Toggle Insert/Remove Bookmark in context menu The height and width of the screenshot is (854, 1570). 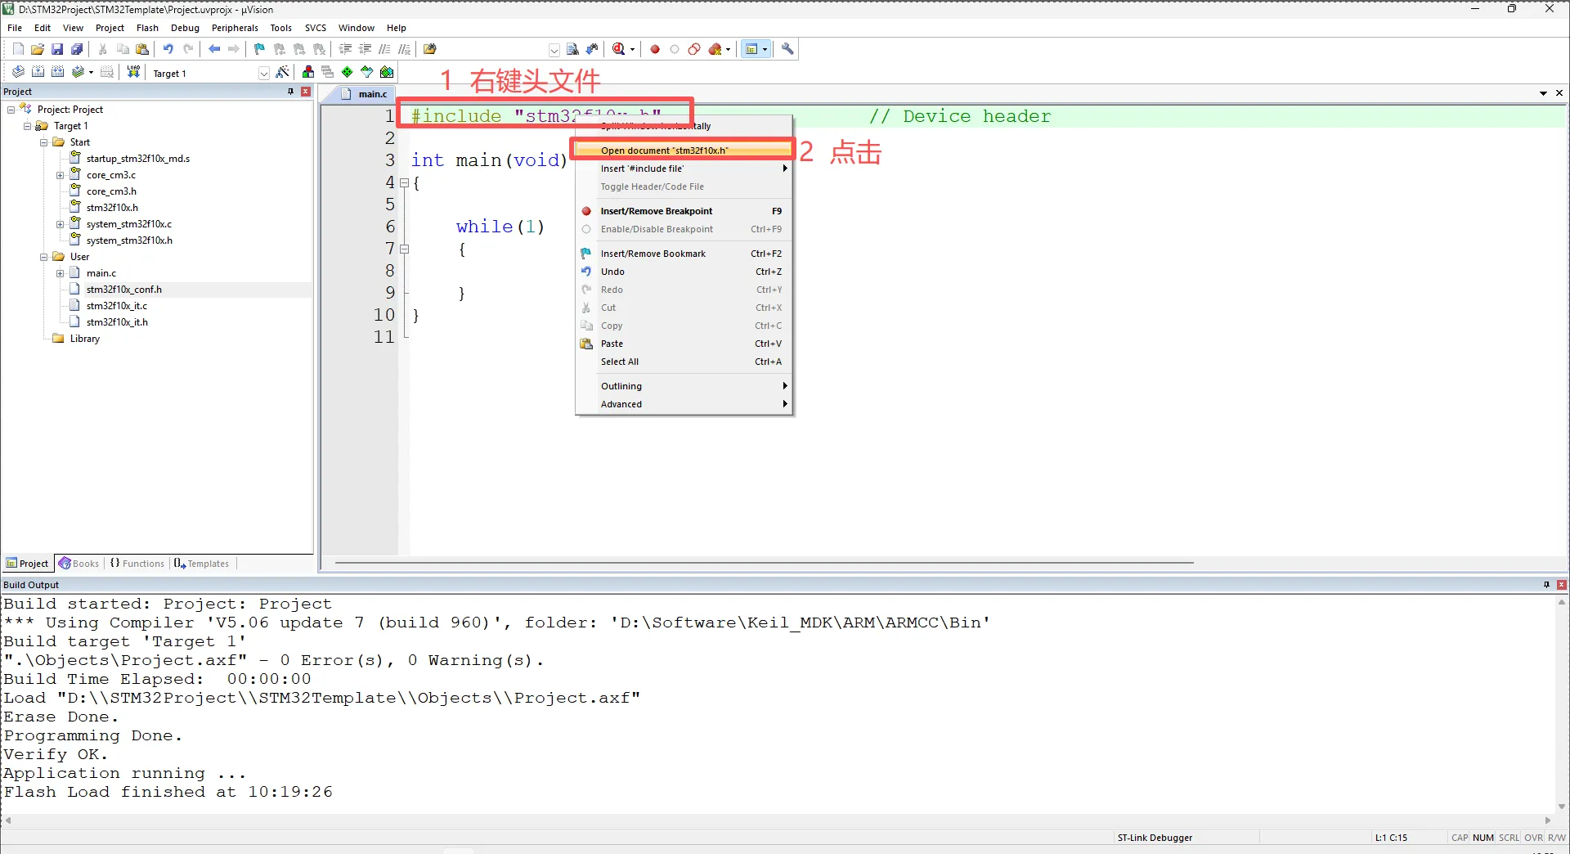(653, 254)
